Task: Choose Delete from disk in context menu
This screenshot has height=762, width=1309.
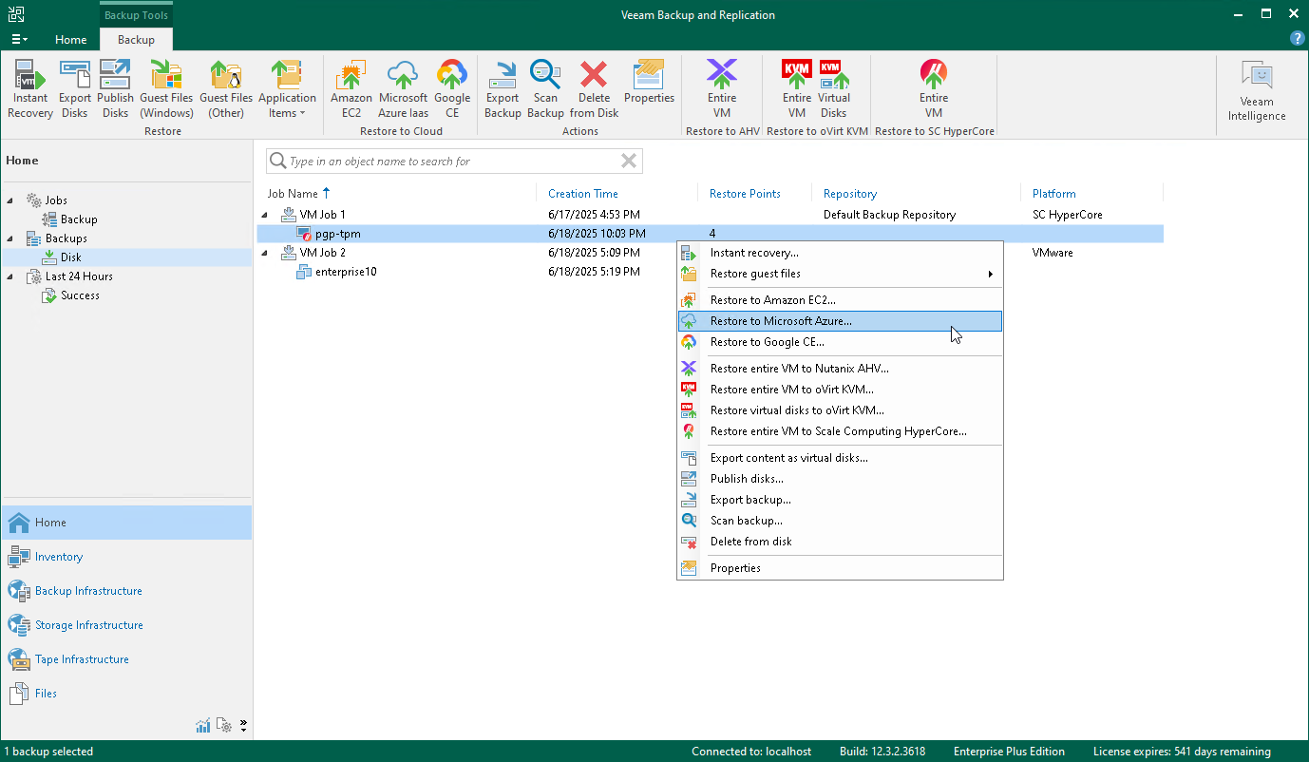Action: (x=840, y=542)
